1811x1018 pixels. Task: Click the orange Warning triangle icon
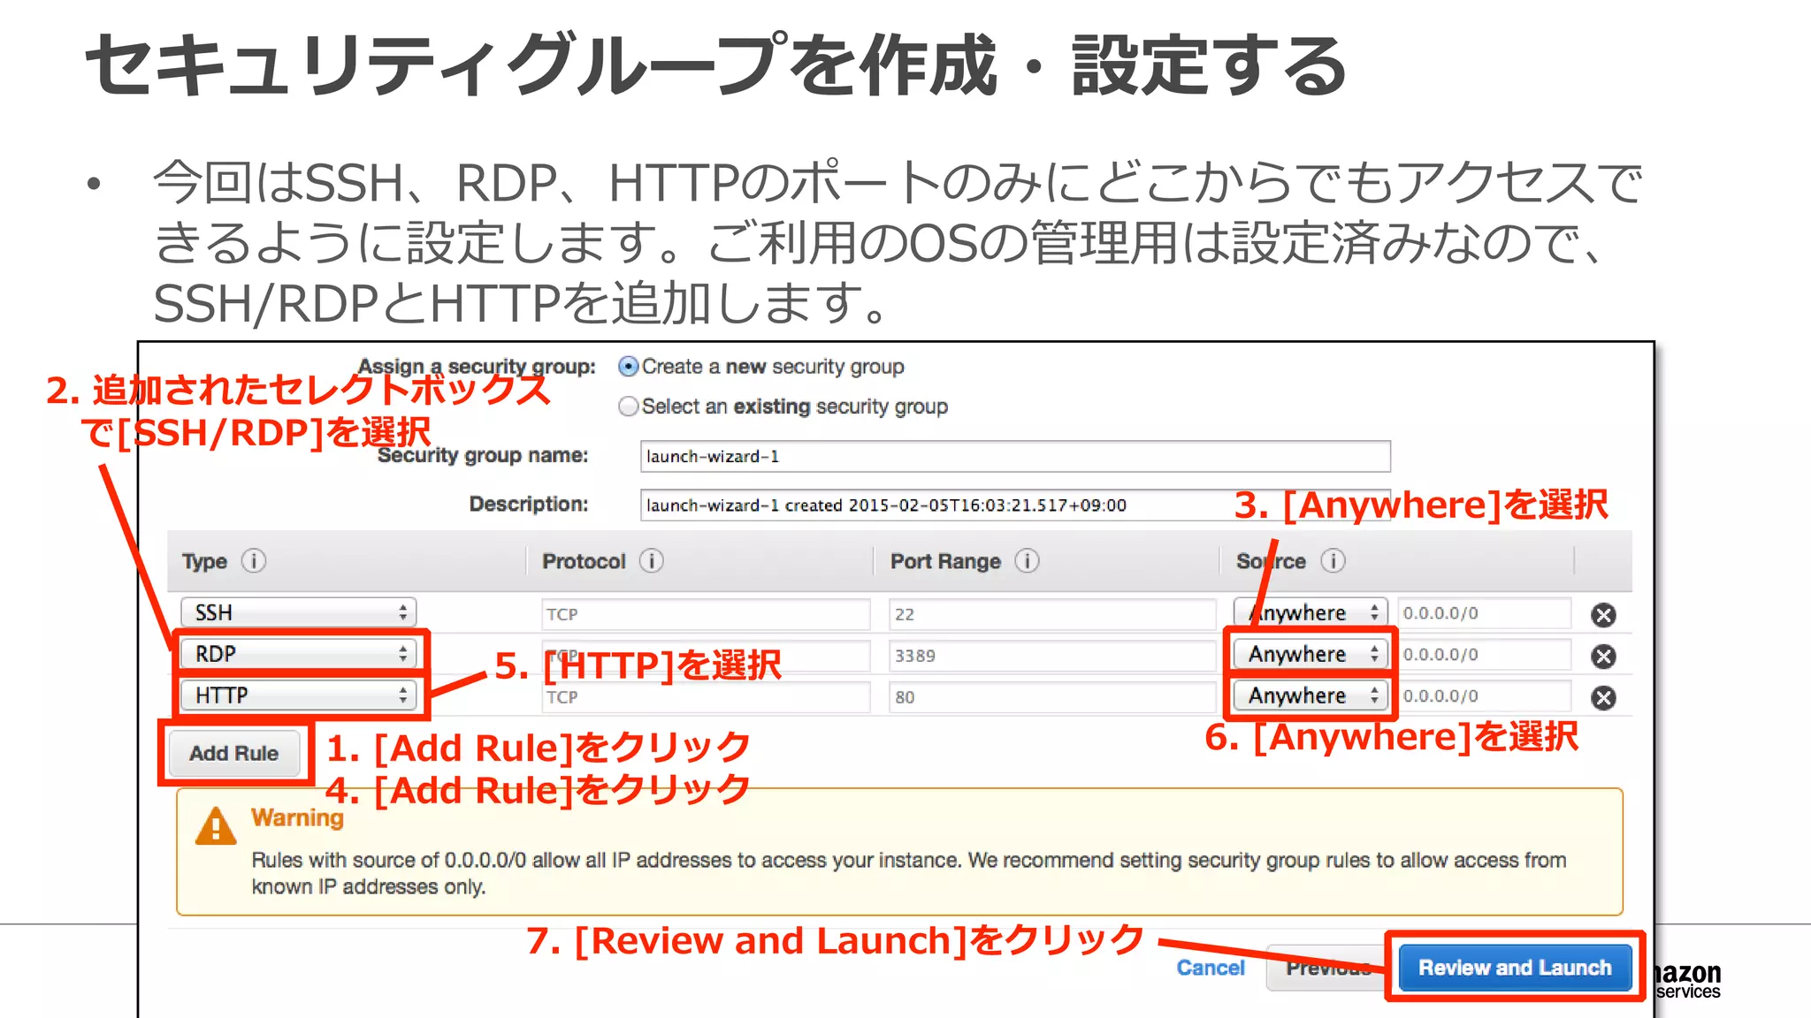pos(216,827)
